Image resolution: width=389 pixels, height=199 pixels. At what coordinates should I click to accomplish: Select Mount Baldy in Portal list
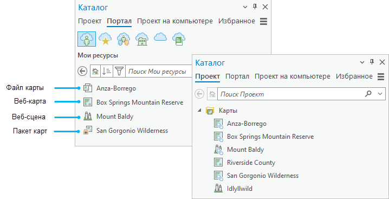115,116
